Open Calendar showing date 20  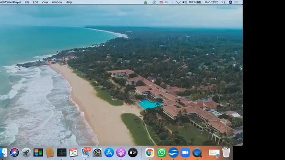point(73,152)
